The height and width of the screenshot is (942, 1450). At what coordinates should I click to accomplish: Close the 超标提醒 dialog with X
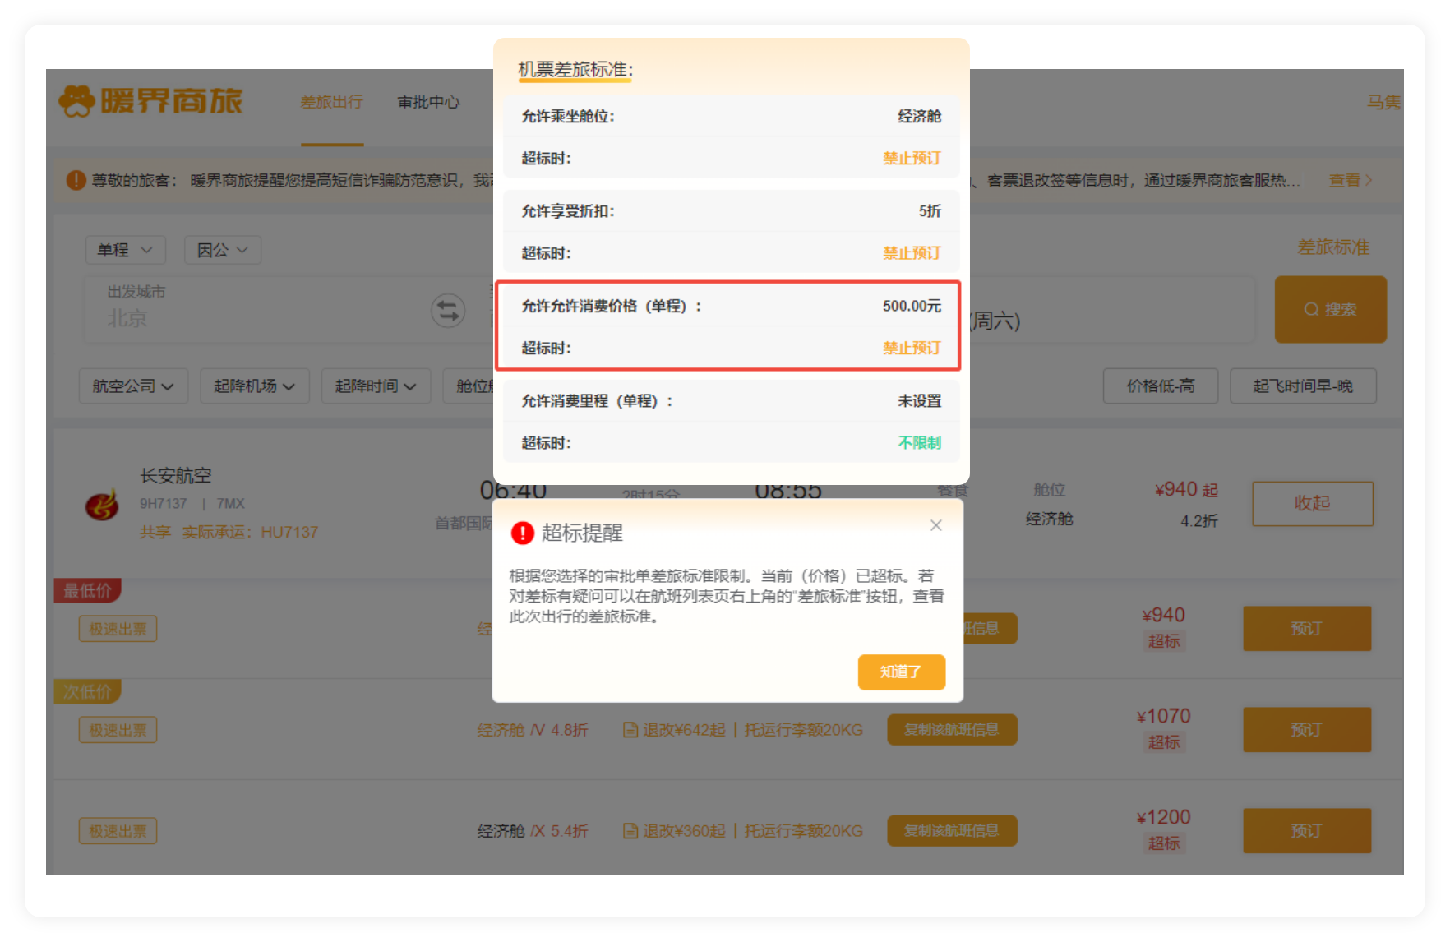[x=935, y=525]
